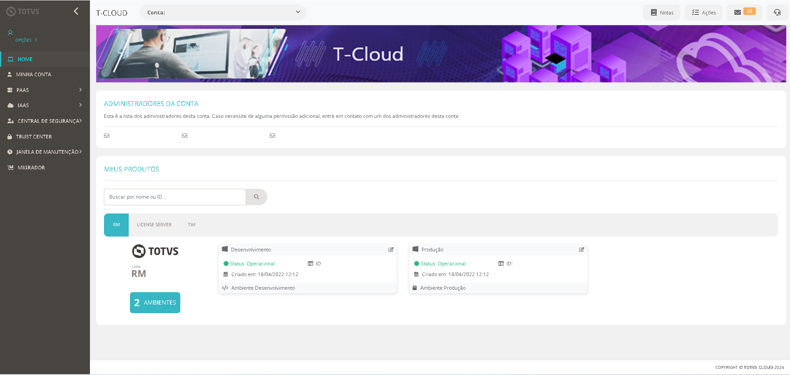The height and width of the screenshot is (375, 790).
Task: Focus the Buscar por nome ou ID field
Action: pyautogui.click(x=175, y=197)
